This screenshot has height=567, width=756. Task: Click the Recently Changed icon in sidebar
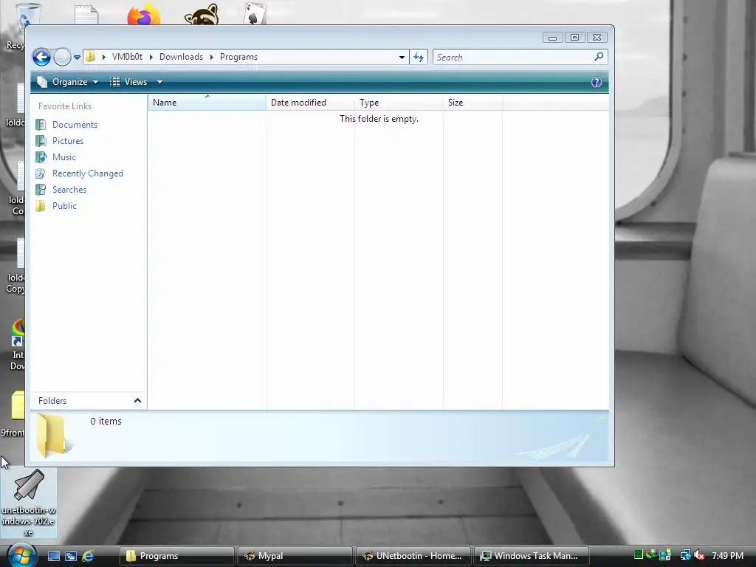tap(41, 173)
